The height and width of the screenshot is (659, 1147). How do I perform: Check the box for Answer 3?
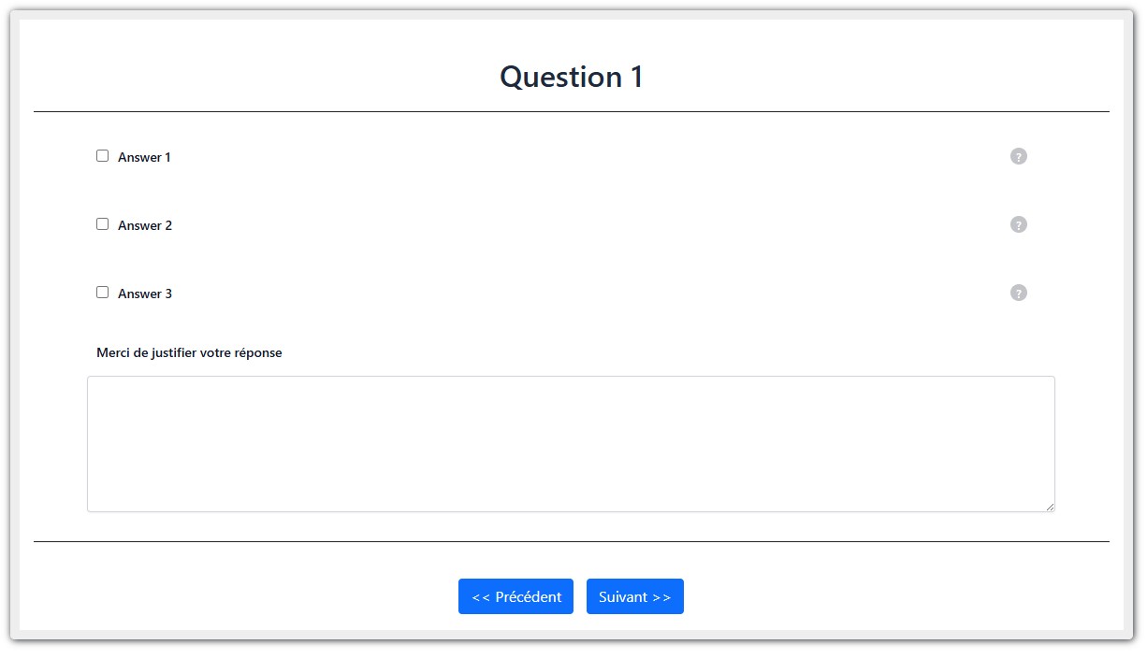click(103, 293)
